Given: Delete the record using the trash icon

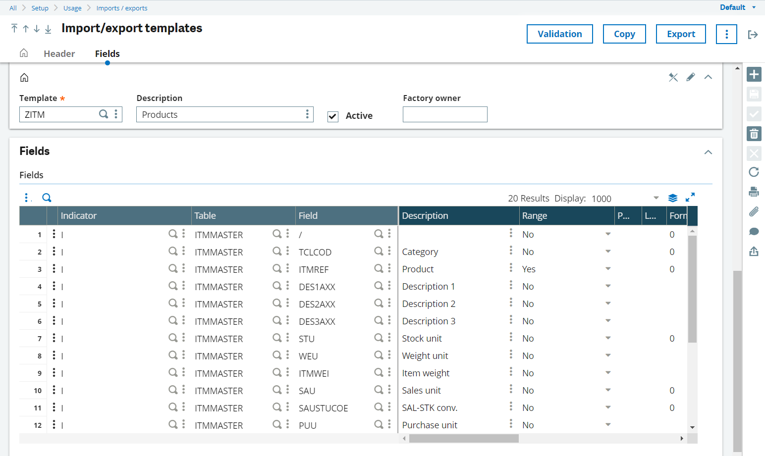Looking at the screenshot, I should pos(754,133).
